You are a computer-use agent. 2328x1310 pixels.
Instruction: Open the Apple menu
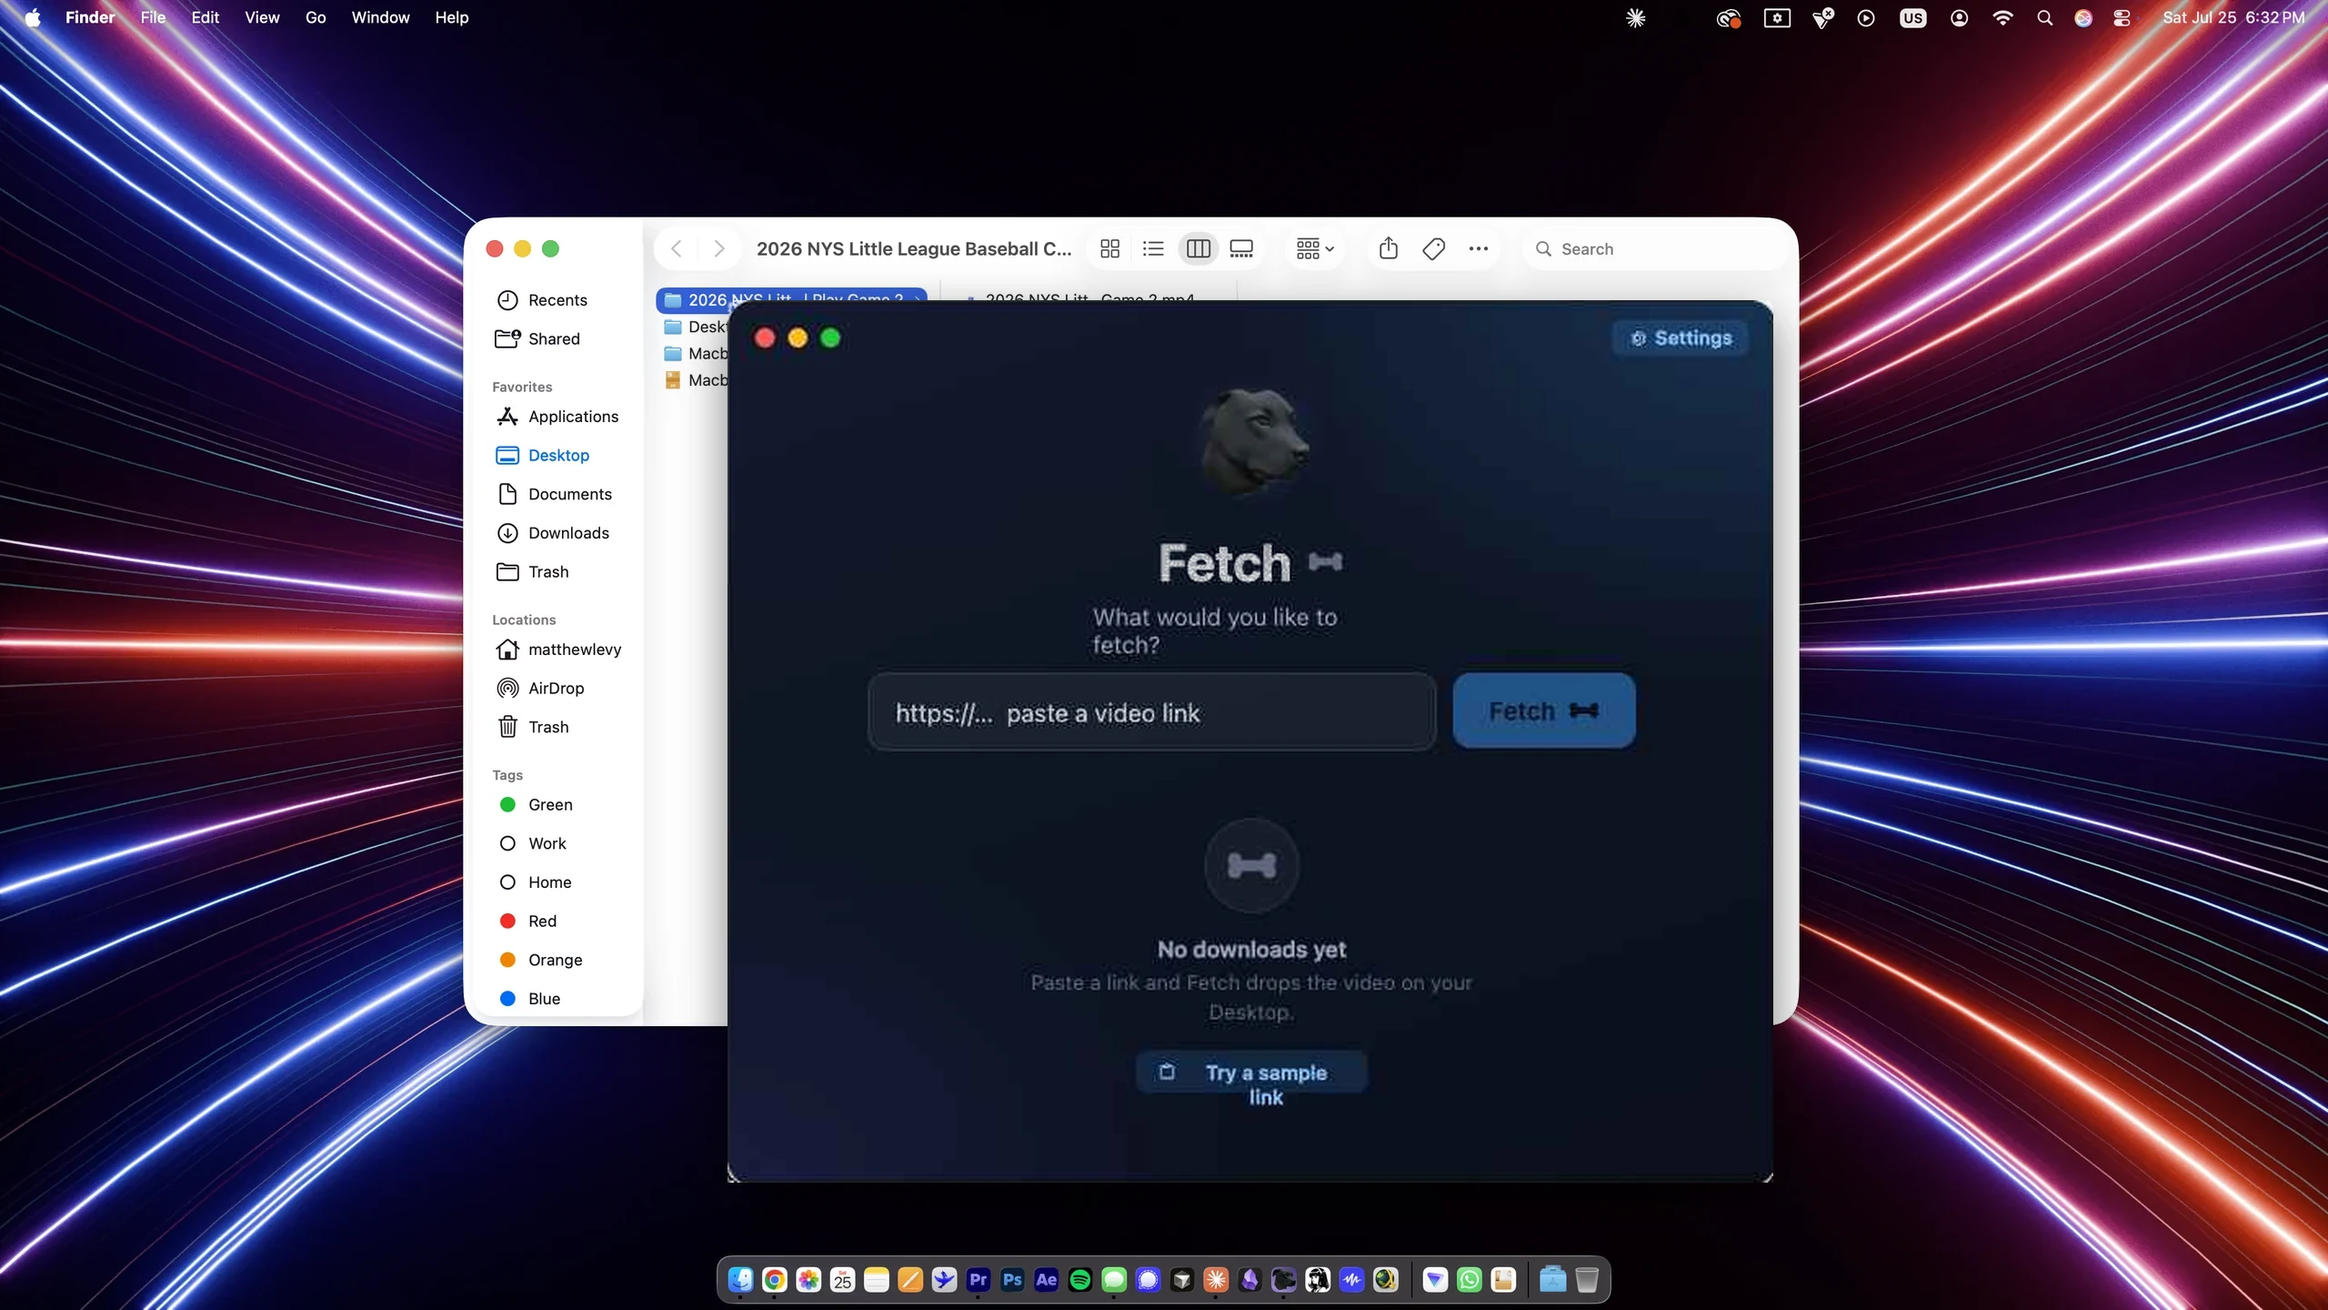(33, 17)
